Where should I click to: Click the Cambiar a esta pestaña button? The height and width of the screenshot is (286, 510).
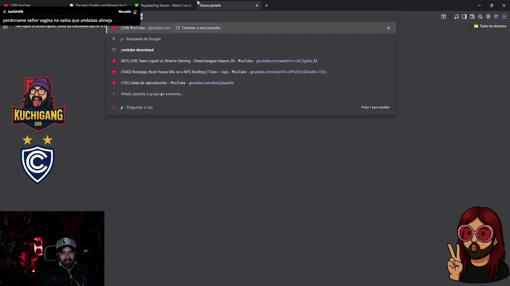pos(198,28)
